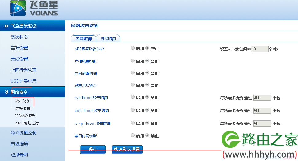Select 禁止 radio for syn-flood 攻击防御
The width and height of the screenshot is (298, 161).
[x=147, y=97]
